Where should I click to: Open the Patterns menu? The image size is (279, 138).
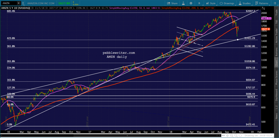[x=262, y=3]
